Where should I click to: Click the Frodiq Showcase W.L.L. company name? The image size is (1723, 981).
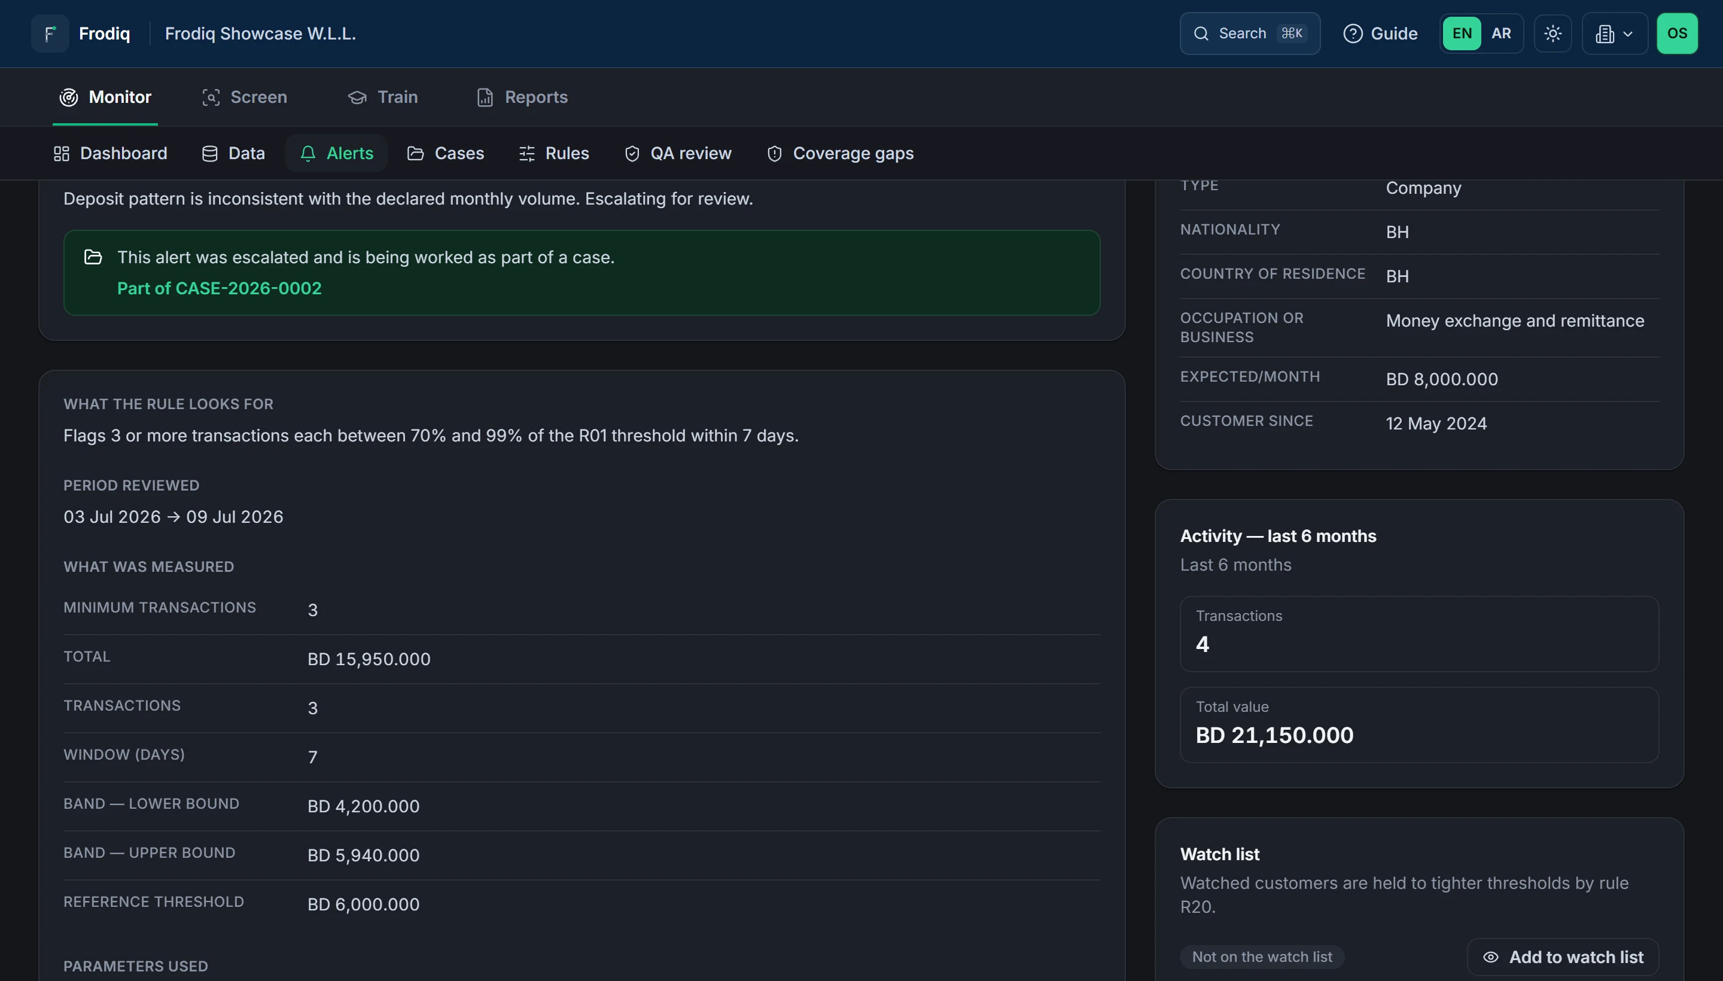[x=260, y=33]
